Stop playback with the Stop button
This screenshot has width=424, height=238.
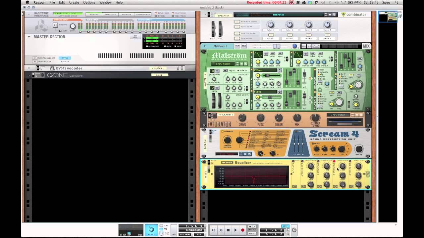(x=228, y=230)
